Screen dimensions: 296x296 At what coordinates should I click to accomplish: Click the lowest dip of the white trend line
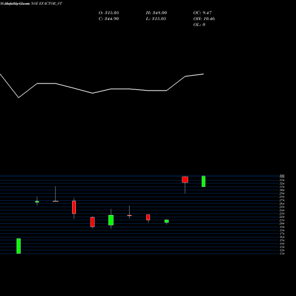(x=19, y=98)
